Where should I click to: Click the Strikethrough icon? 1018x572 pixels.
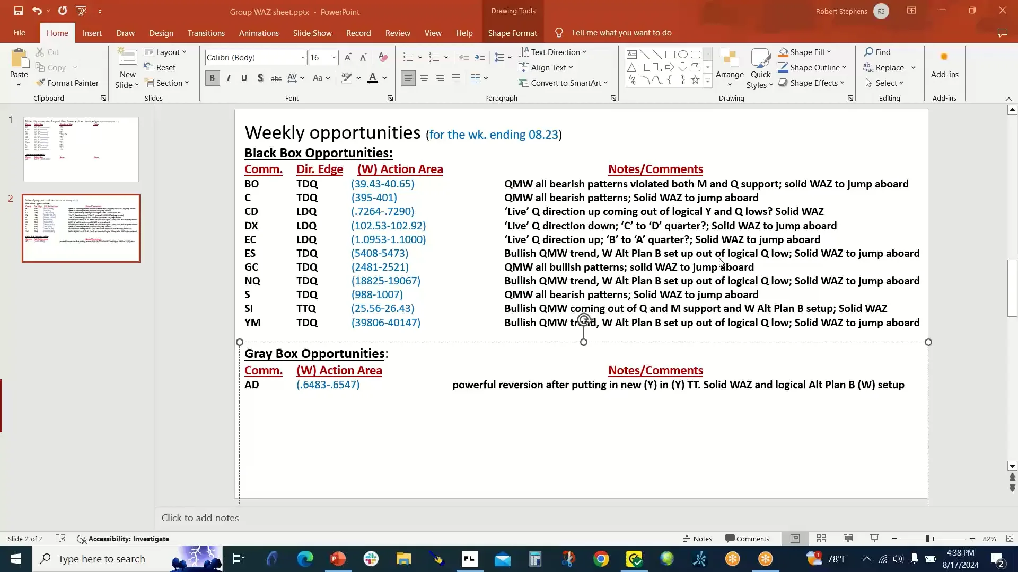pos(276,78)
